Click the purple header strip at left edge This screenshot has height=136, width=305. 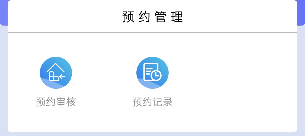pyautogui.click(x=4, y=13)
